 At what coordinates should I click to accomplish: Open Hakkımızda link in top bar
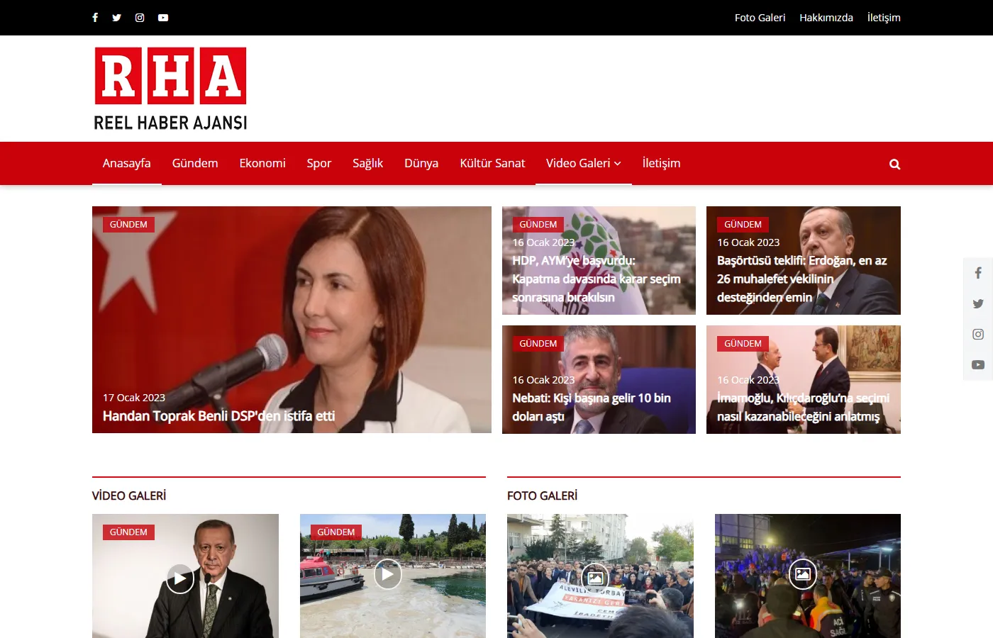(x=826, y=18)
